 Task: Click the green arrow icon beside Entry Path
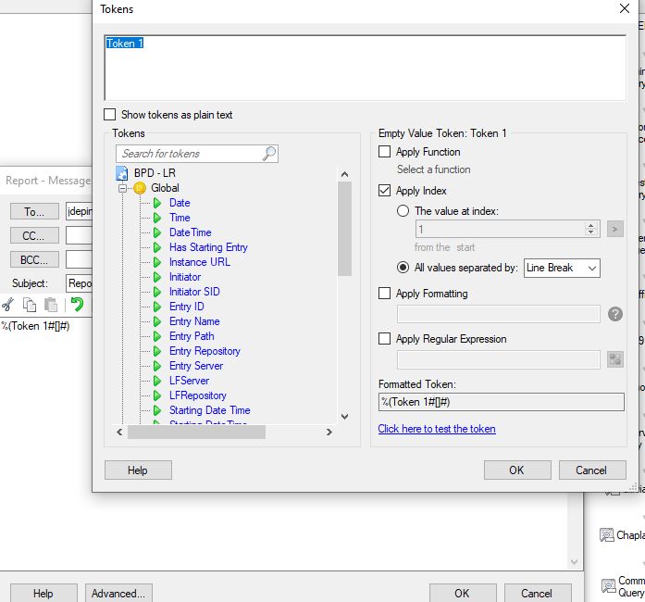pos(157,336)
